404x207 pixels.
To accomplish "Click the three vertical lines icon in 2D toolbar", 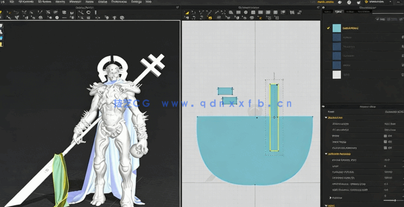I will [x=292, y=12].
